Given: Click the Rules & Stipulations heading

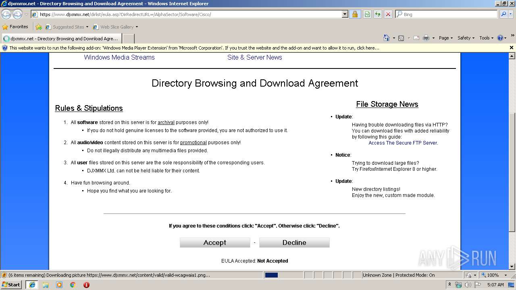Looking at the screenshot, I should click(x=89, y=108).
